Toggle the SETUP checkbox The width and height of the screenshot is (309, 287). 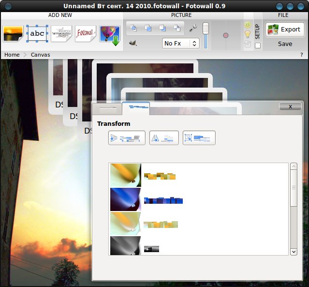click(x=258, y=45)
